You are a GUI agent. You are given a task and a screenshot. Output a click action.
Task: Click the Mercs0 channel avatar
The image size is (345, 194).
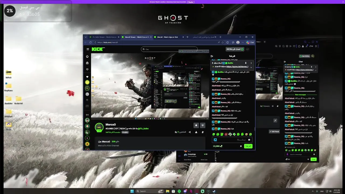pyautogui.click(x=99, y=127)
